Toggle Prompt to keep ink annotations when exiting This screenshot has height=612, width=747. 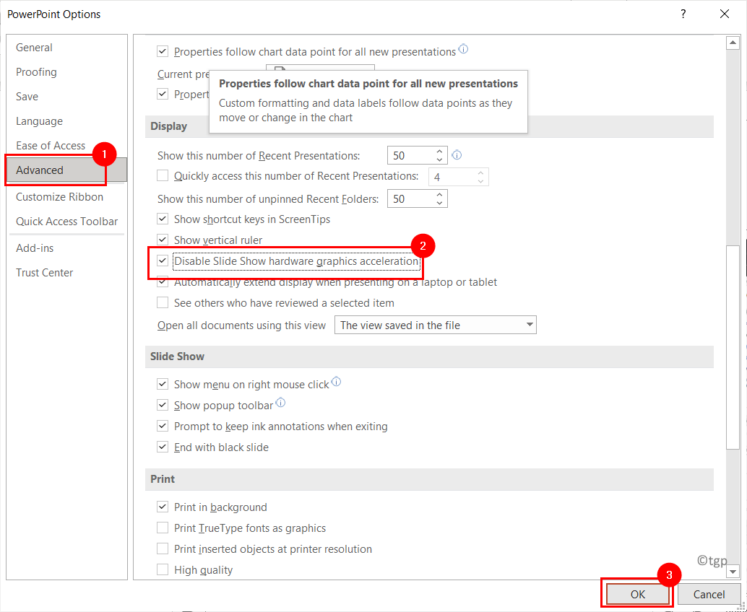(x=163, y=427)
